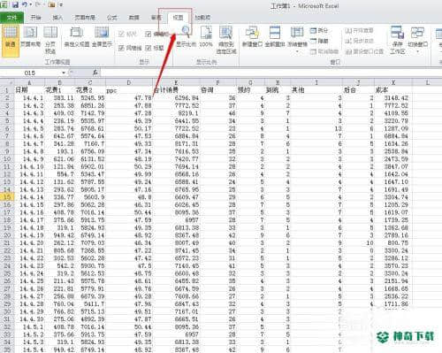
Task: Open the Name Box dropdown showing O15
Action: (x=64, y=73)
